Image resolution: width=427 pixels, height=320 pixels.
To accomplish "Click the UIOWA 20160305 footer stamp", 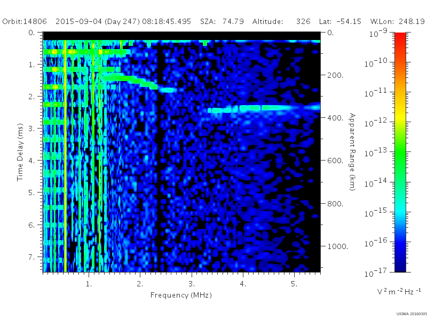I will tap(412, 314).
